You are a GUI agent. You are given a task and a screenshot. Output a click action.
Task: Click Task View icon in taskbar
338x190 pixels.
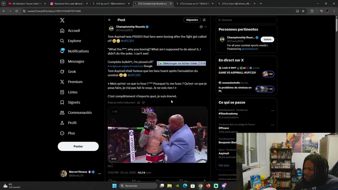coord(162,186)
